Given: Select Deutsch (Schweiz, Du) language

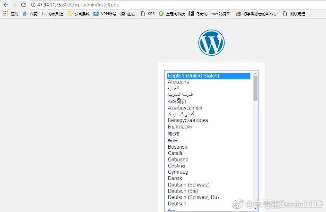Looking at the screenshot, I should [209, 197].
